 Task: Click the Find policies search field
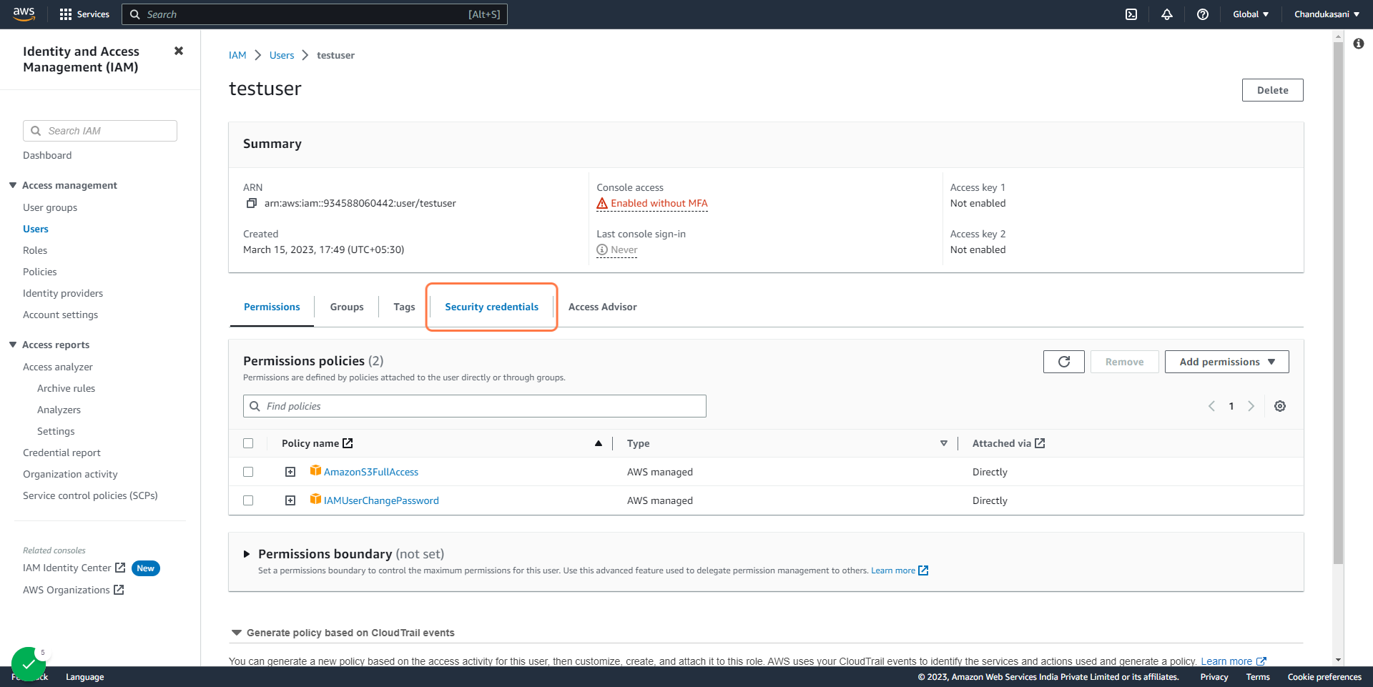[x=475, y=406]
